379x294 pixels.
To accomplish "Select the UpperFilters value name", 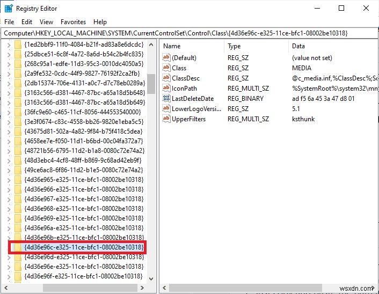I will point(188,119).
